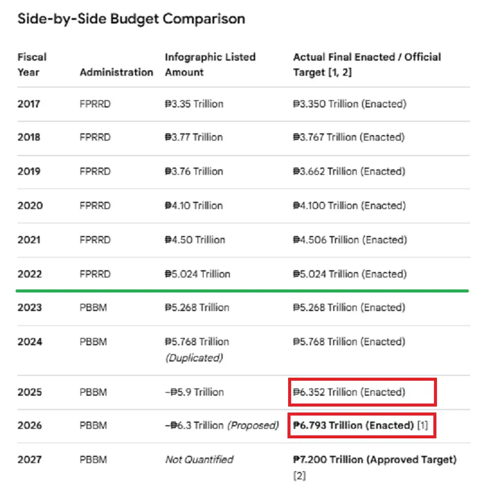The width and height of the screenshot is (479, 499).
Task: Select the ₱3.76 Trillion infographic amount for 2019
Action: [x=194, y=171]
